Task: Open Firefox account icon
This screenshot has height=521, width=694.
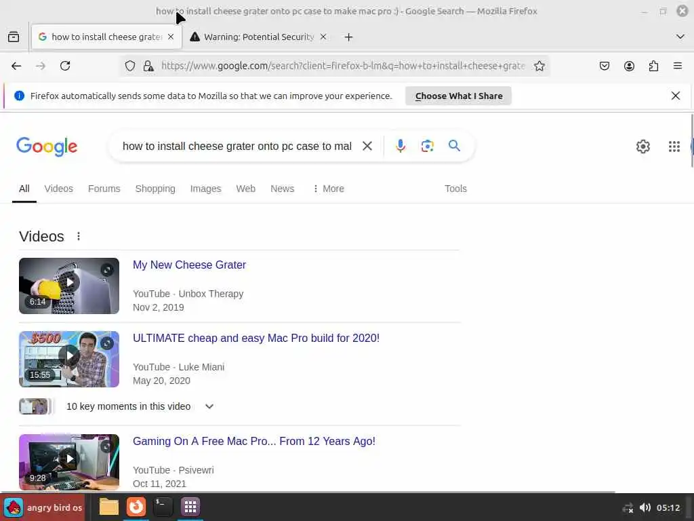Action: (629, 66)
